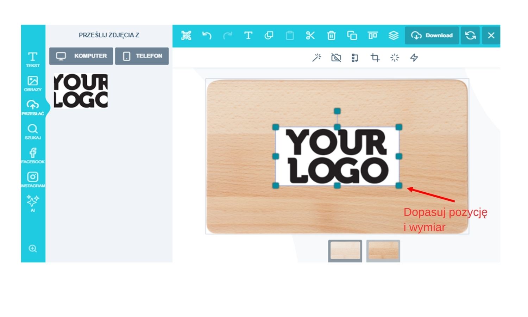The width and height of the screenshot is (528, 317).
Task: Cut selection with the scissors icon
Action: 310,36
